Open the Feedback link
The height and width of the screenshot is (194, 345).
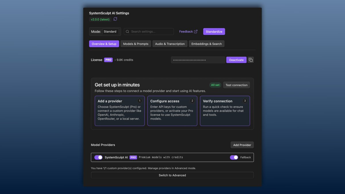tap(188, 32)
